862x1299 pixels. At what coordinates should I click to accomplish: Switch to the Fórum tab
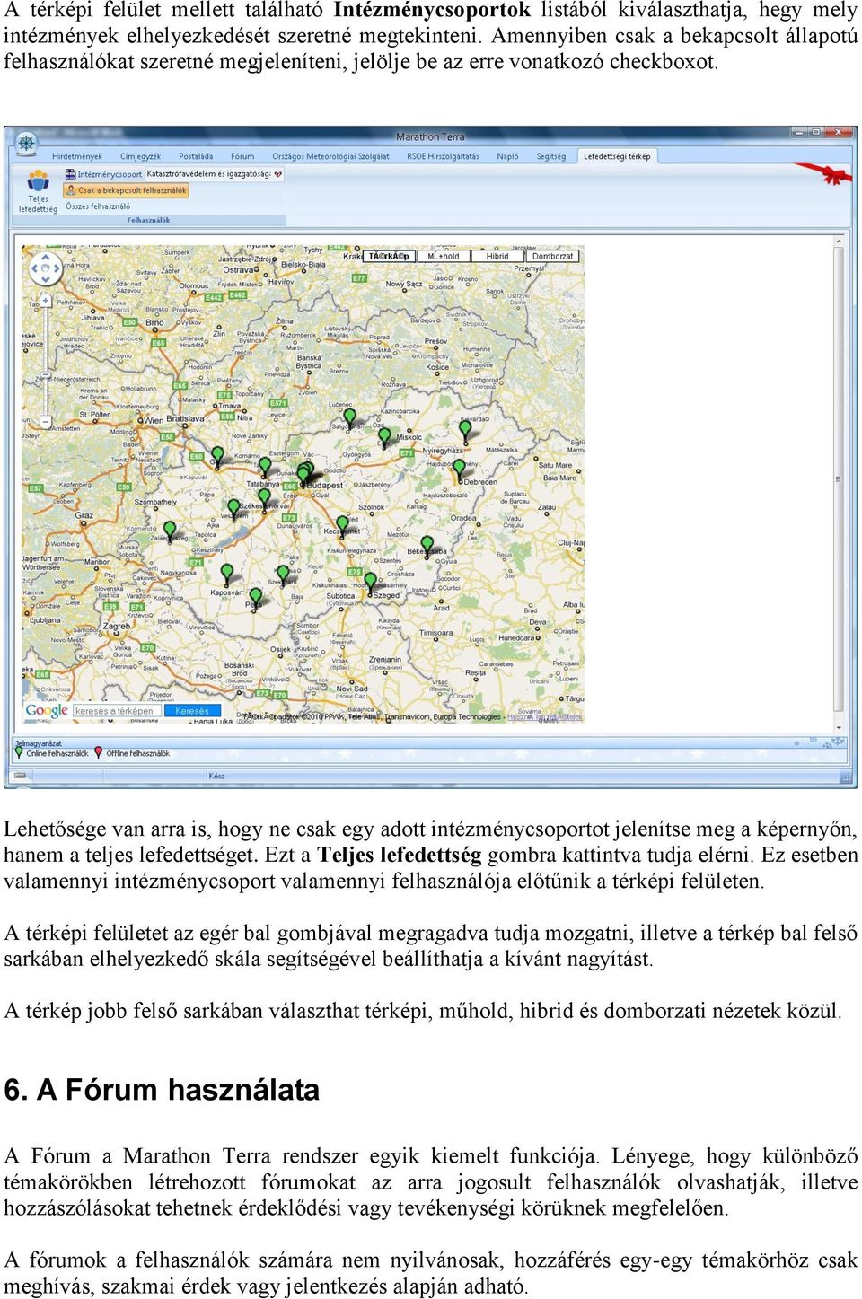click(242, 156)
